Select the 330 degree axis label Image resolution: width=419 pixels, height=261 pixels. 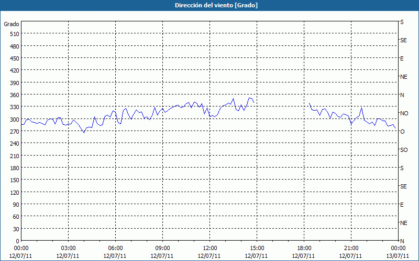pos(15,108)
